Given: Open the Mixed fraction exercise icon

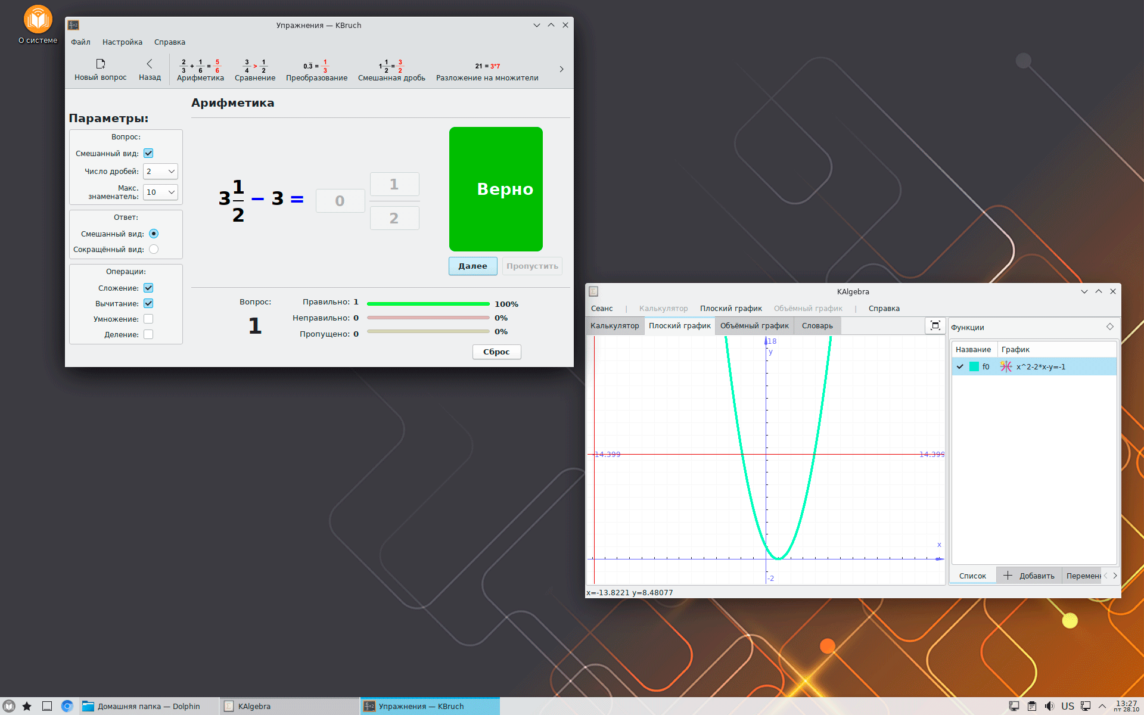Looking at the screenshot, I should point(391,66).
